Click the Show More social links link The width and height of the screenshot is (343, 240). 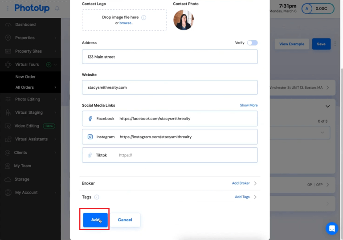[249, 105]
